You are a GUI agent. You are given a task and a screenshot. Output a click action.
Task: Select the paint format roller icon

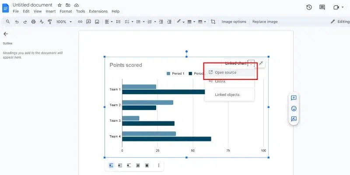click(50, 21)
